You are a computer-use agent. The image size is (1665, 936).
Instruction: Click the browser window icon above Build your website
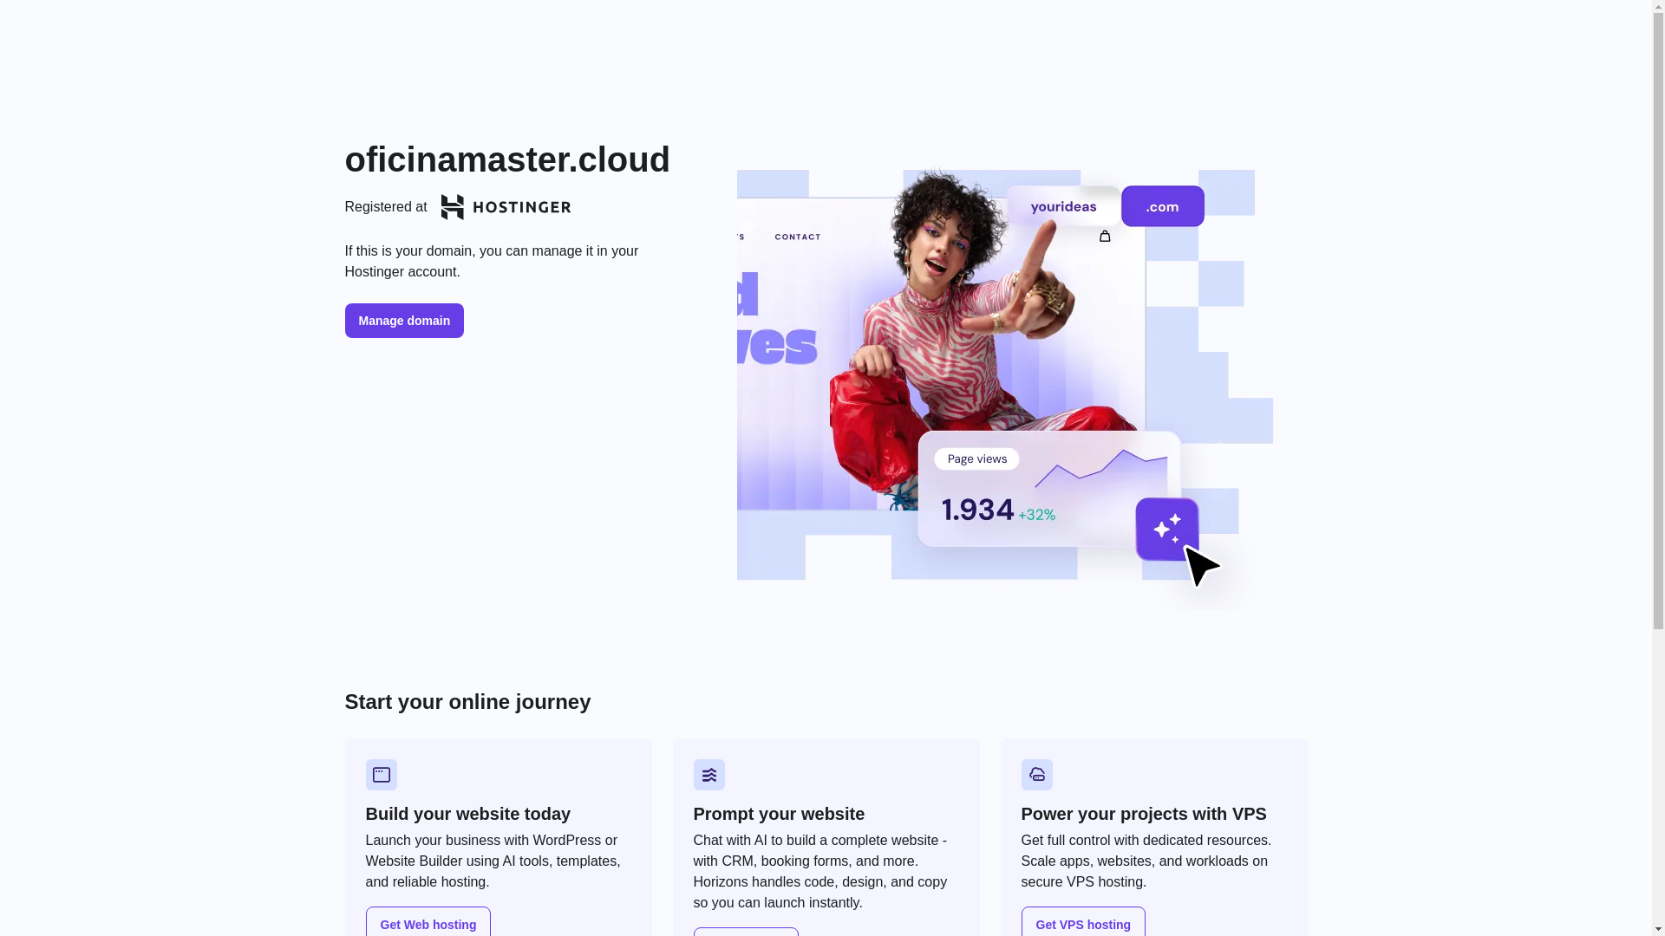click(381, 775)
